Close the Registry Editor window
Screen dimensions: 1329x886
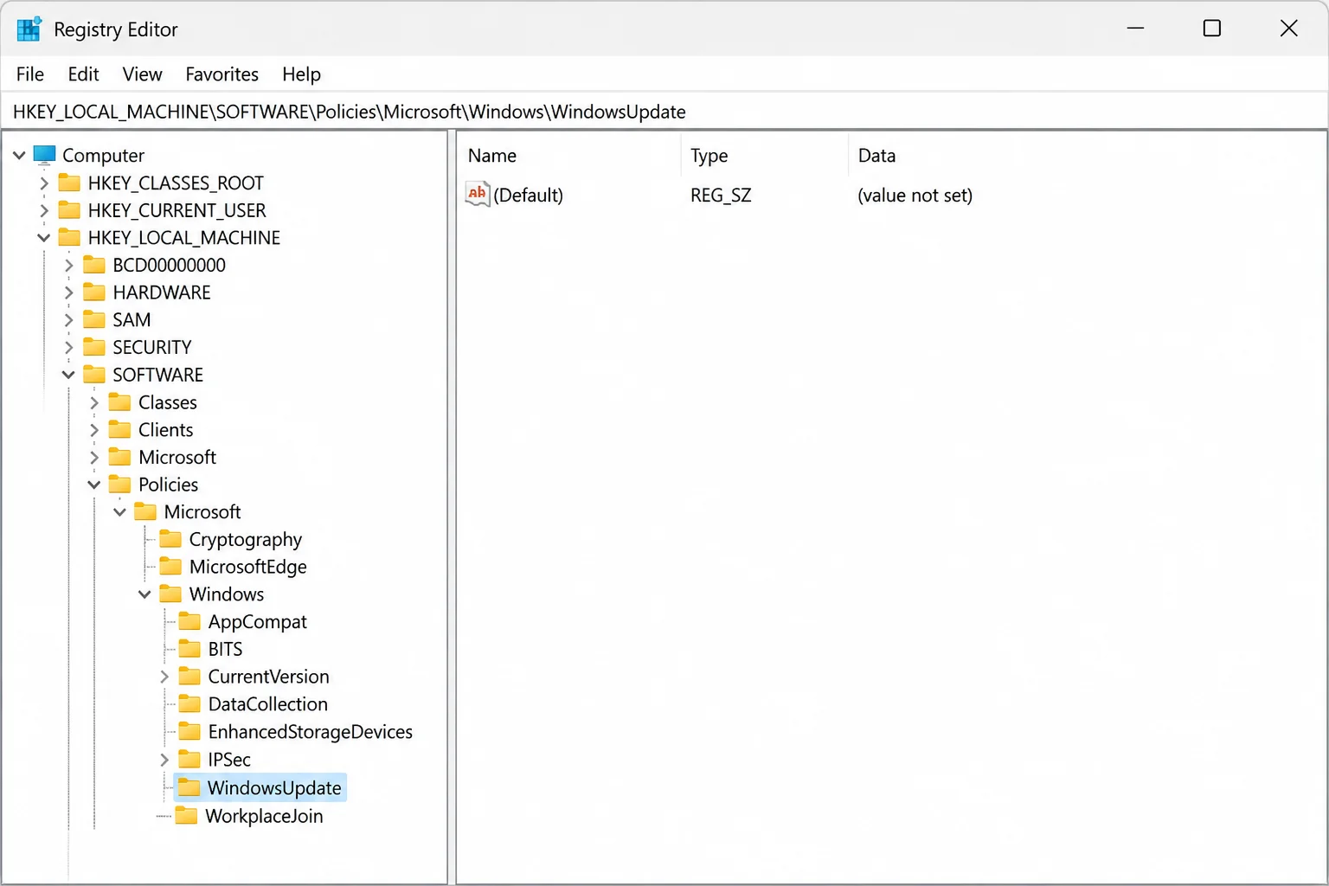(x=1289, y=29)
